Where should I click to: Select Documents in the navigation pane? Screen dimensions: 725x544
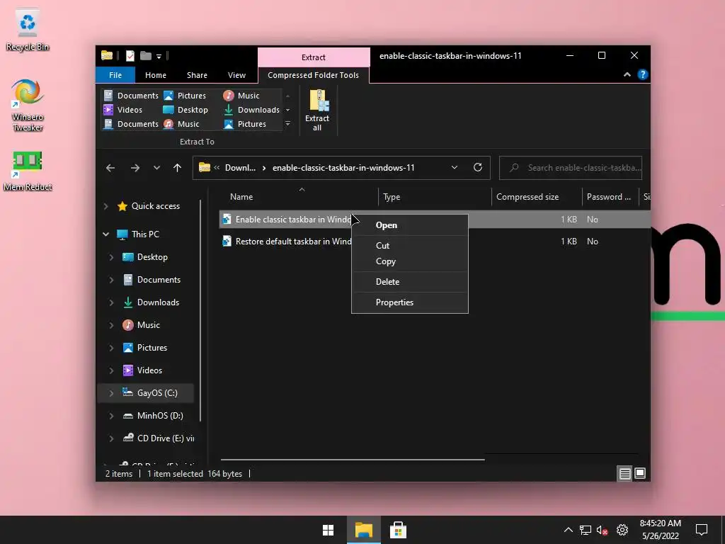click(159, 280)
